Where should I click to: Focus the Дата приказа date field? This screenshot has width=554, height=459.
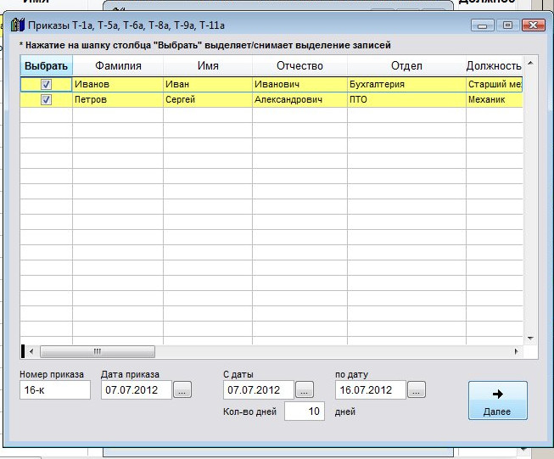tap(137, 390)
